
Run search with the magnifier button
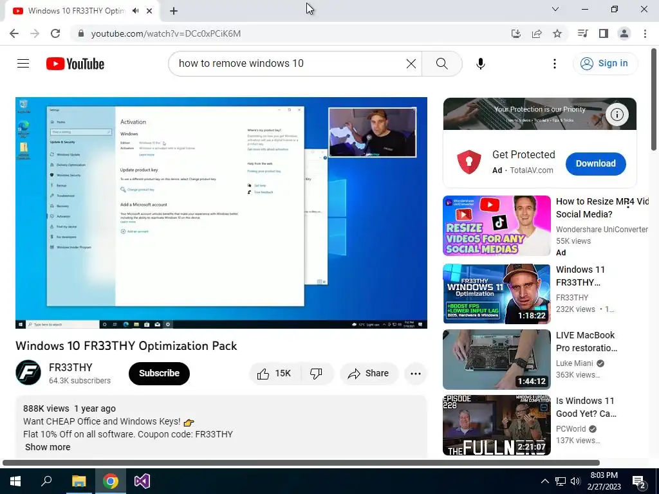tap(441, 64)
